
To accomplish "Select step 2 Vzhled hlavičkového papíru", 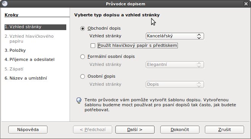I will 29,39.
